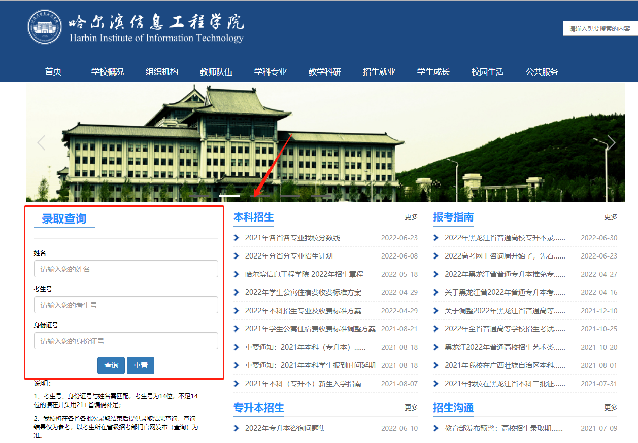Click next slide arrow on banner
Viewport: 638px width, 443px height.
click(611, 143)
